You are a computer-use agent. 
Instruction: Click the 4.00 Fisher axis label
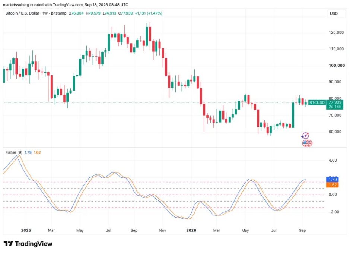click(332, 160)
